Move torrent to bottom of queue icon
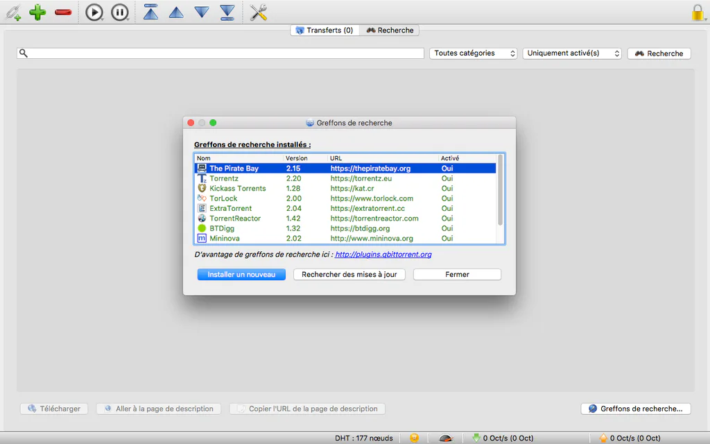Viewport: 710px width, 444px height. [x=227, y=12]
